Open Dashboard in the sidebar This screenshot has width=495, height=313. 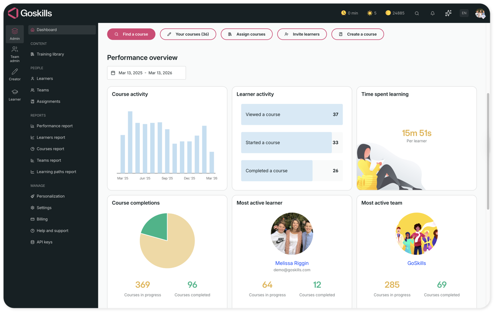(x=62, y=30)
